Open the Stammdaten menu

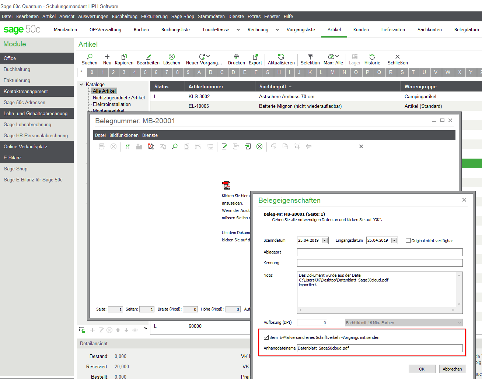pyautogui.click(x=211, y=16)
